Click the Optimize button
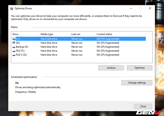Screen dimensions: 164x116 click(x=139, y=68)
